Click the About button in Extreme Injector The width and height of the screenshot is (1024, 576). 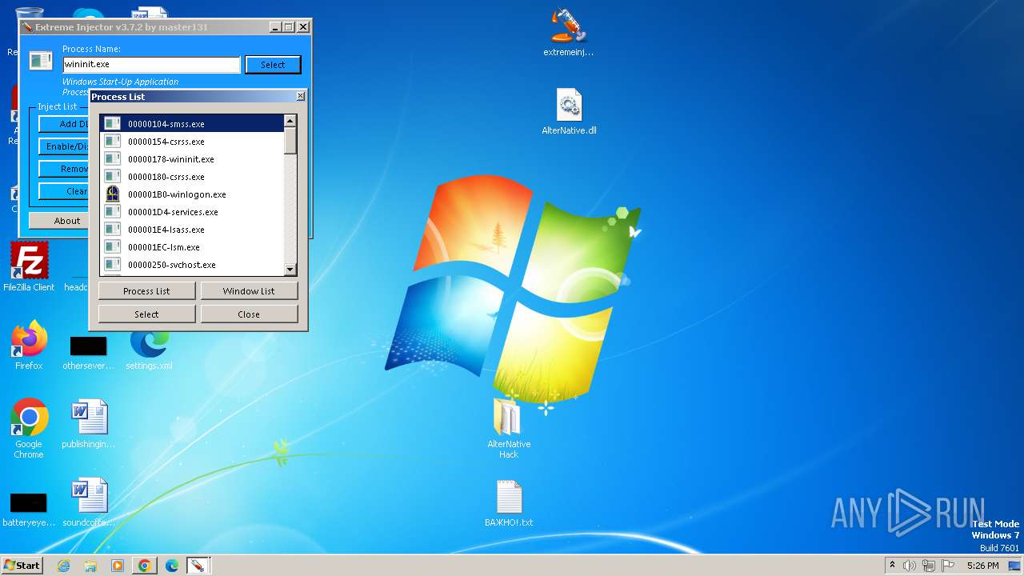click(x=59, y=221)
